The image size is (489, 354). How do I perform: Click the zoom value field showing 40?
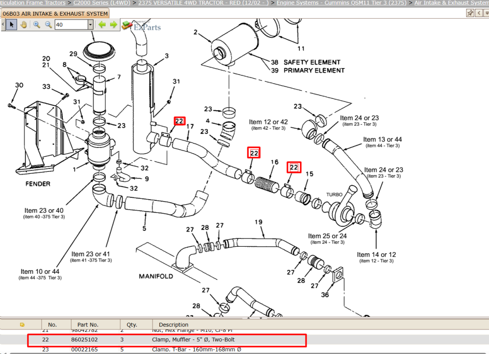[71, 24]
